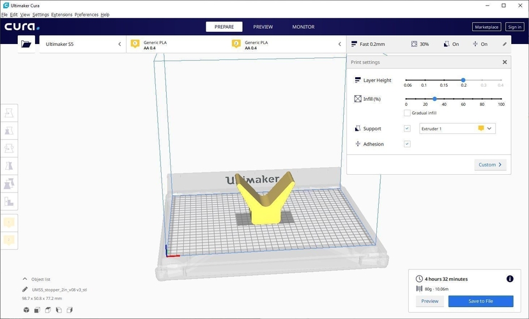
Task: Open Custom print settings
Action: (x=490, y=165)
